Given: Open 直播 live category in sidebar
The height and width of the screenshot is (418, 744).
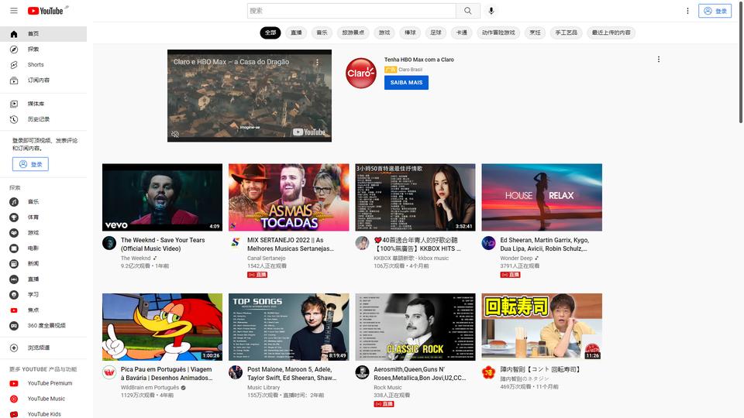Looking at the screenshot, I should [43, 279].
